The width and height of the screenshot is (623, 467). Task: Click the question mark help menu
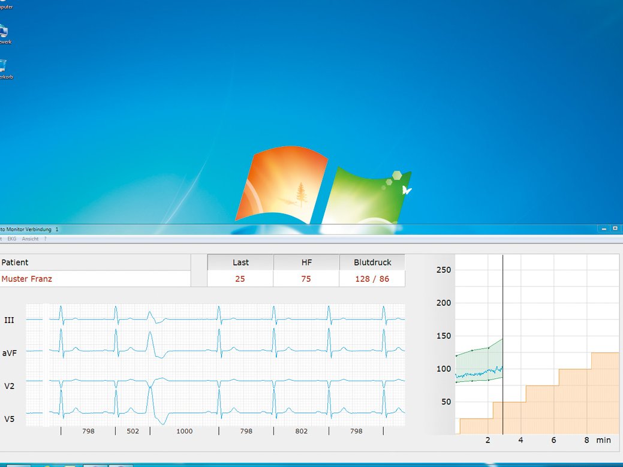pos(45,239)
